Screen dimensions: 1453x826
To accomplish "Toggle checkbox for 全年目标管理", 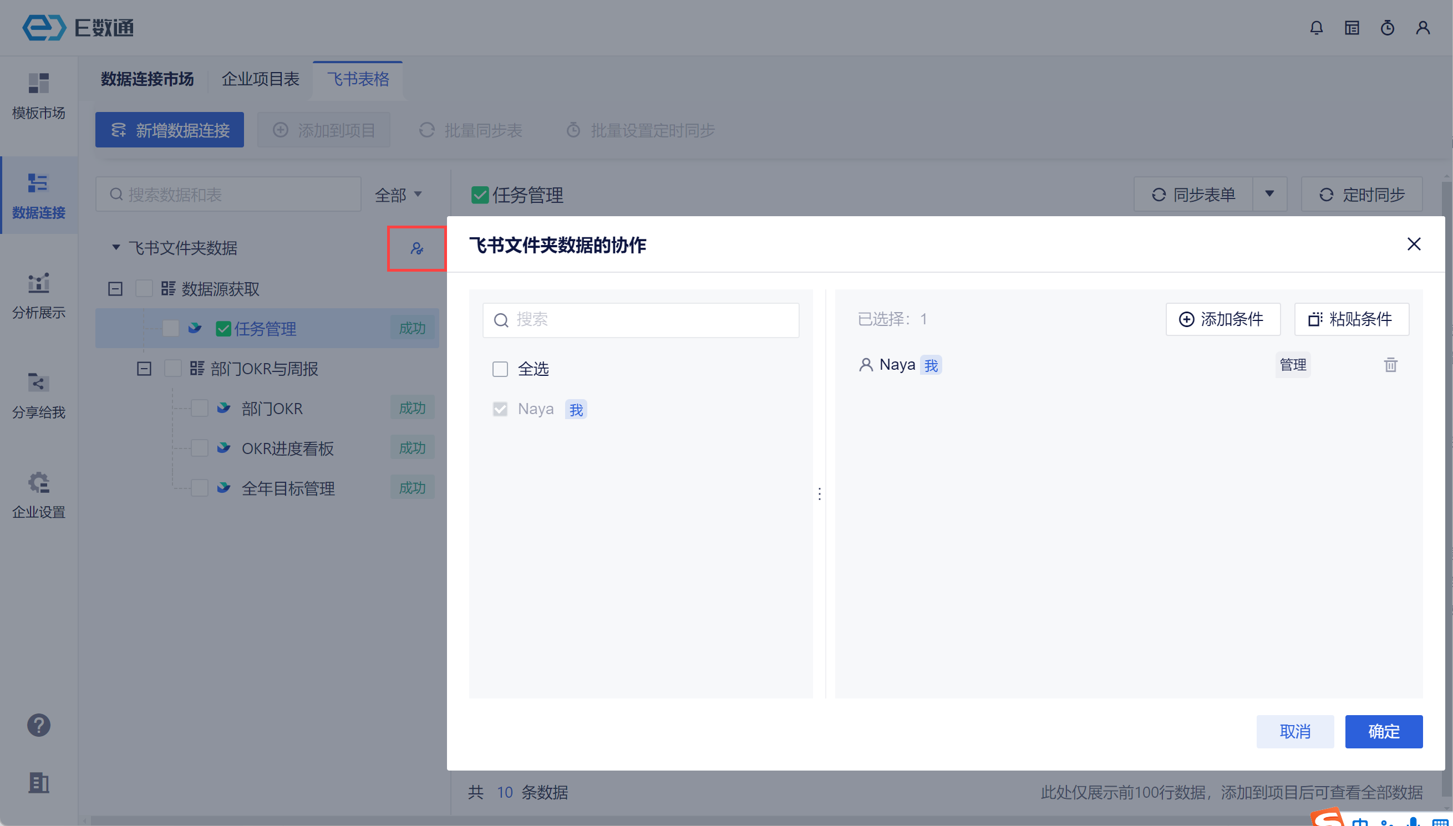I will [x=200, y=488].
